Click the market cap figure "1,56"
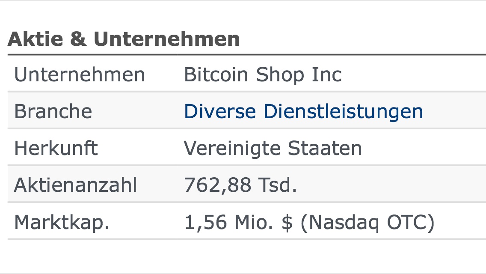Screen dimensions: 486x274 [204, 223]
